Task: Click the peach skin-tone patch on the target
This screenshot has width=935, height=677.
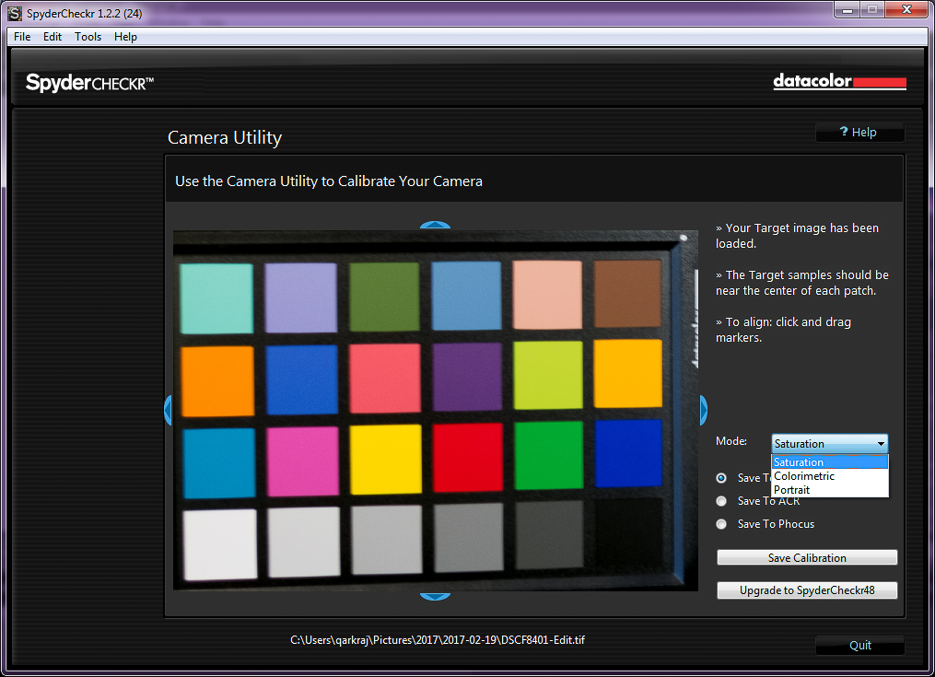Action: click(x=547, y=295)
